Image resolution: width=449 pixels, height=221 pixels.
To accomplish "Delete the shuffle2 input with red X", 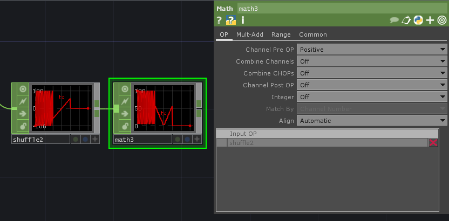I will pos(433,143).
